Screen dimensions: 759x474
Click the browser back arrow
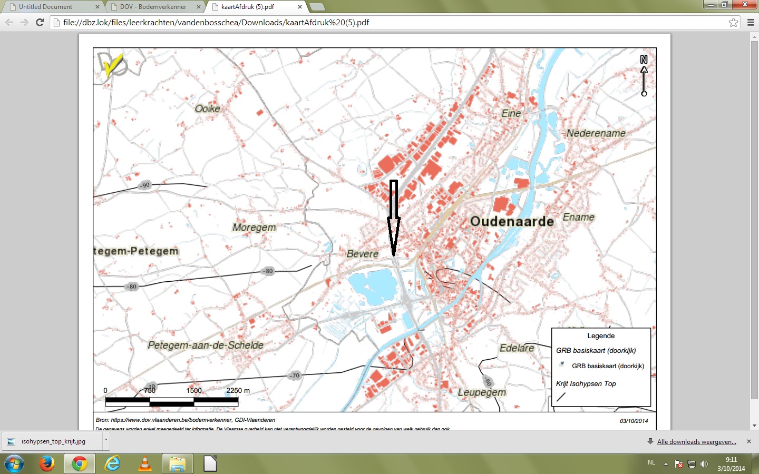coord(9,22)
